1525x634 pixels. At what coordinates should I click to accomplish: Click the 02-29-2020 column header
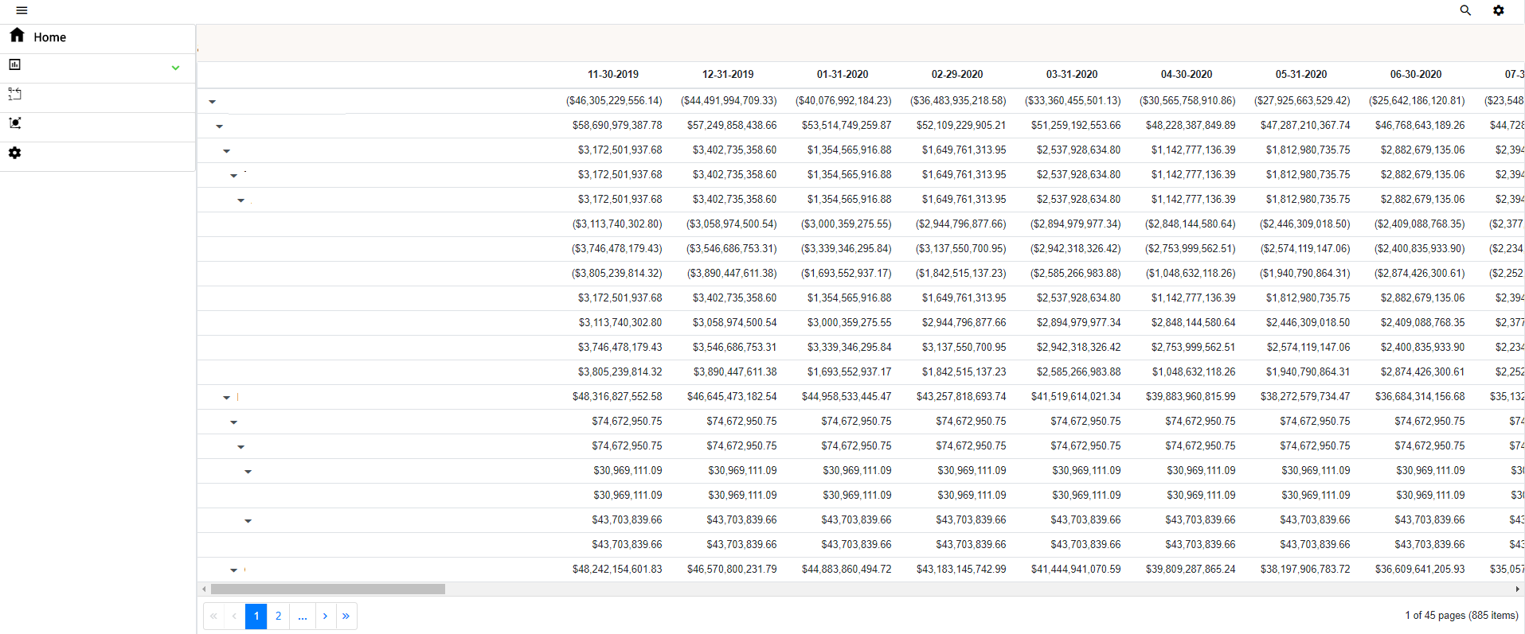957,74
